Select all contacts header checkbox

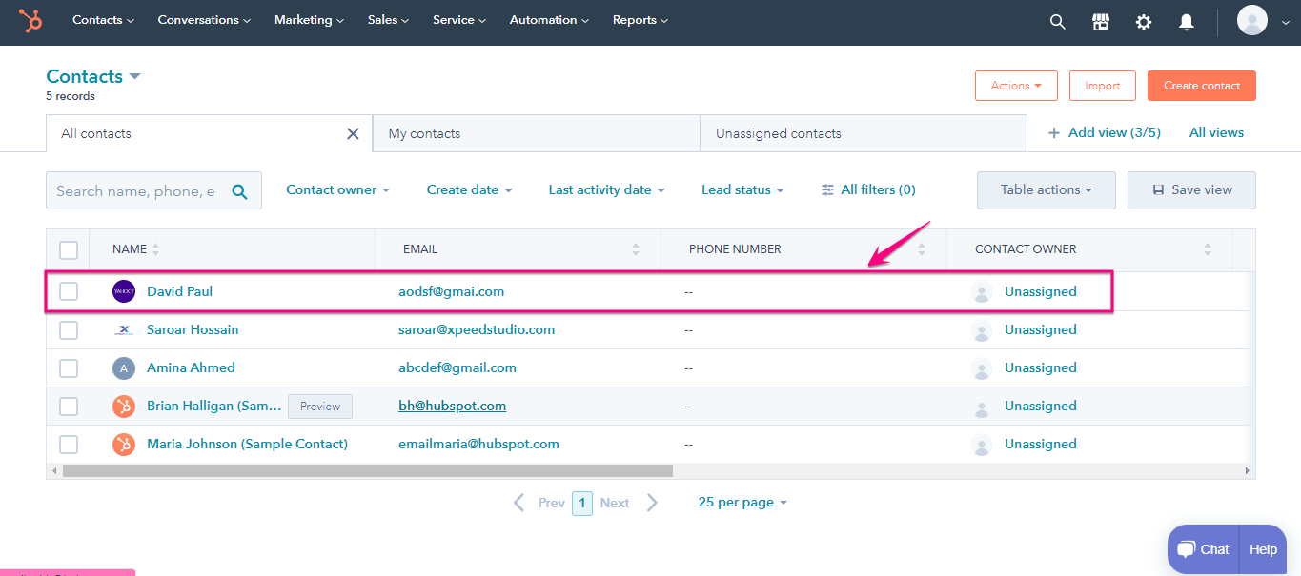69,250
